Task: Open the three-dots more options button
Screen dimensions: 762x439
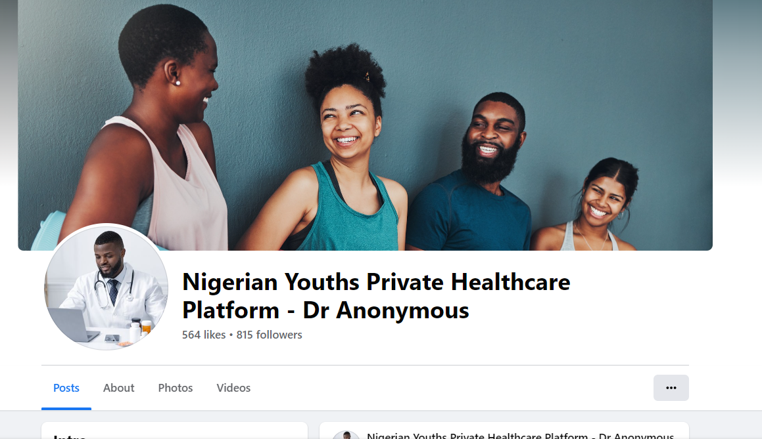Action: [671, 388]
